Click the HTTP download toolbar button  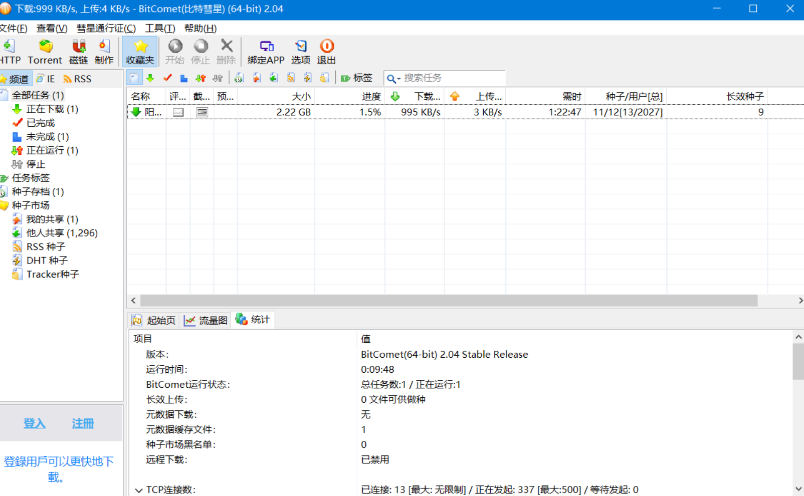(x=10, y=52)
